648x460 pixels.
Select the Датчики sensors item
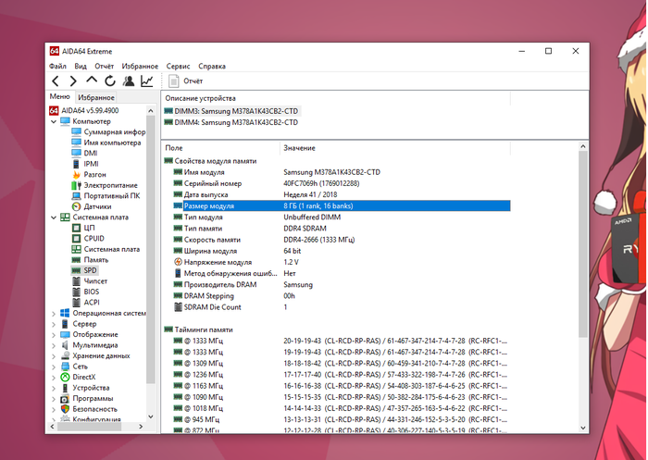(x=98, y=206)
